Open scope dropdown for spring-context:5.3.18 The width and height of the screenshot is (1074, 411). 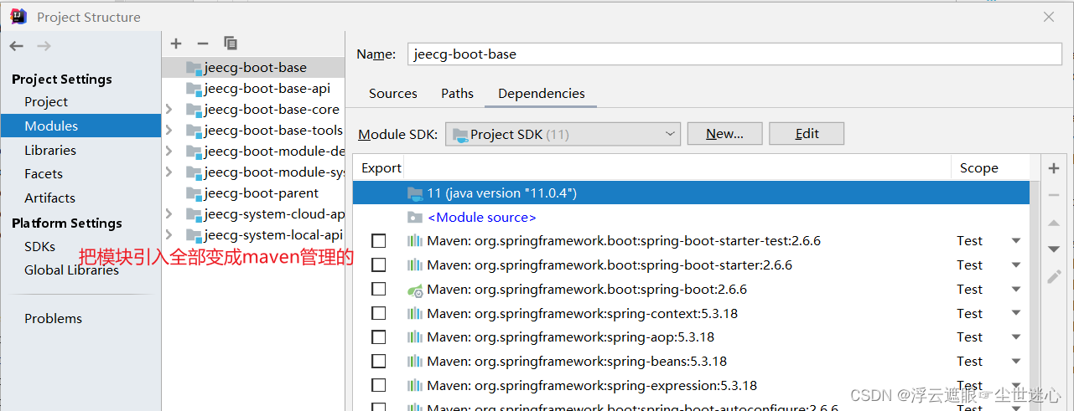coord(1016,314)
